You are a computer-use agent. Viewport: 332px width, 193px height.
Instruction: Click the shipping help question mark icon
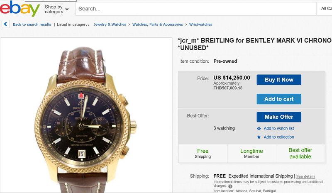pos(230,186)
